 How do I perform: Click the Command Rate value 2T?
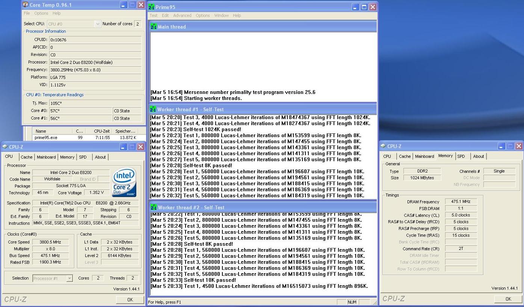pos(461,248)
